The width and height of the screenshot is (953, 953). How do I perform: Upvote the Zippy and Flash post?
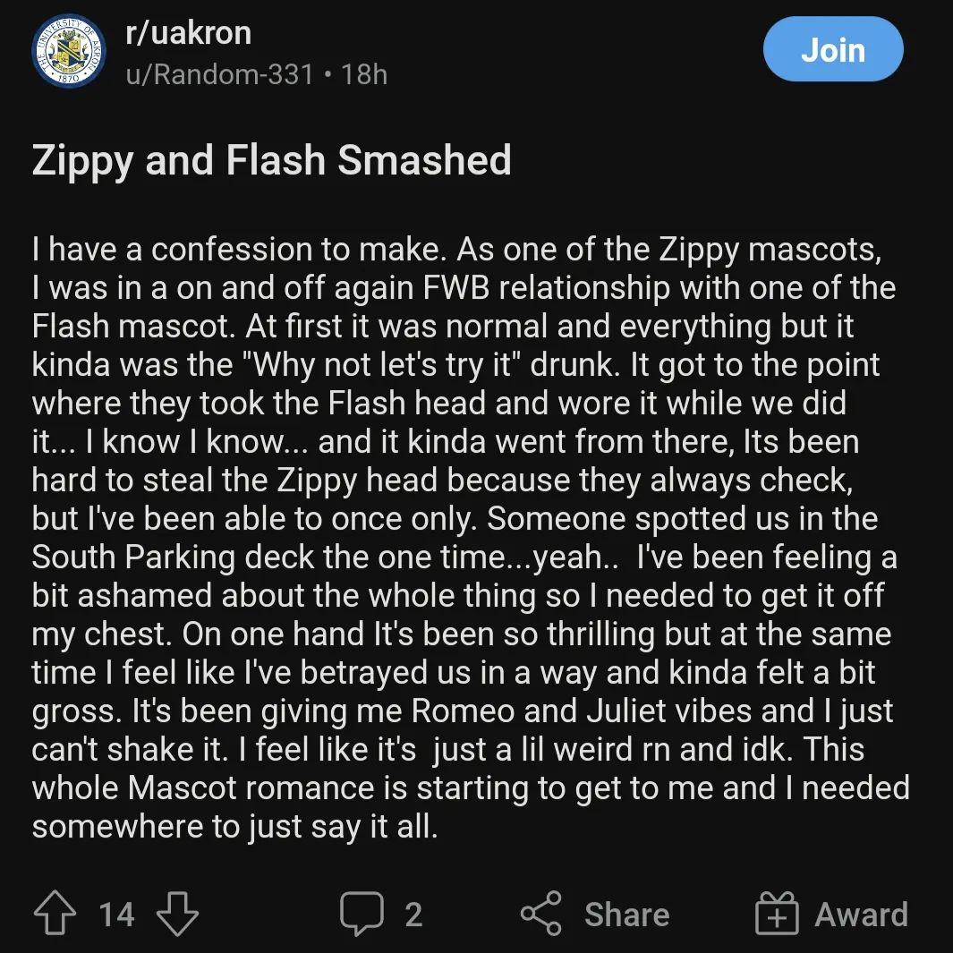(54, 915)
